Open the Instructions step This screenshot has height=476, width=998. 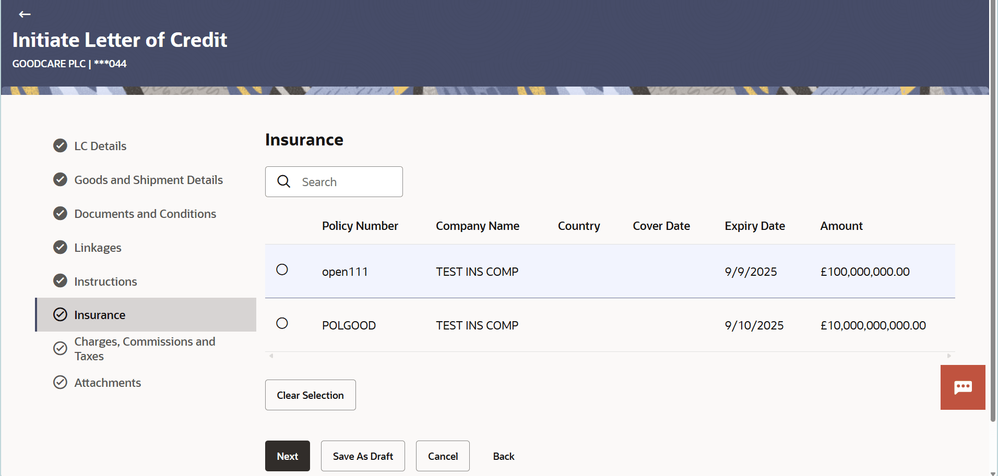105,282
